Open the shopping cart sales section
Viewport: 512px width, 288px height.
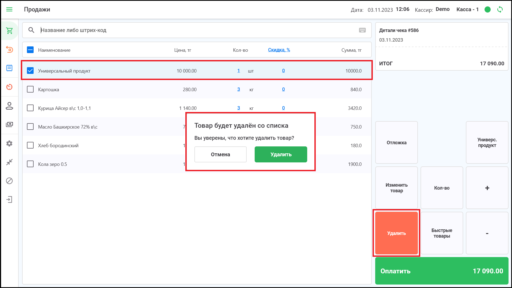coord(9,31)
